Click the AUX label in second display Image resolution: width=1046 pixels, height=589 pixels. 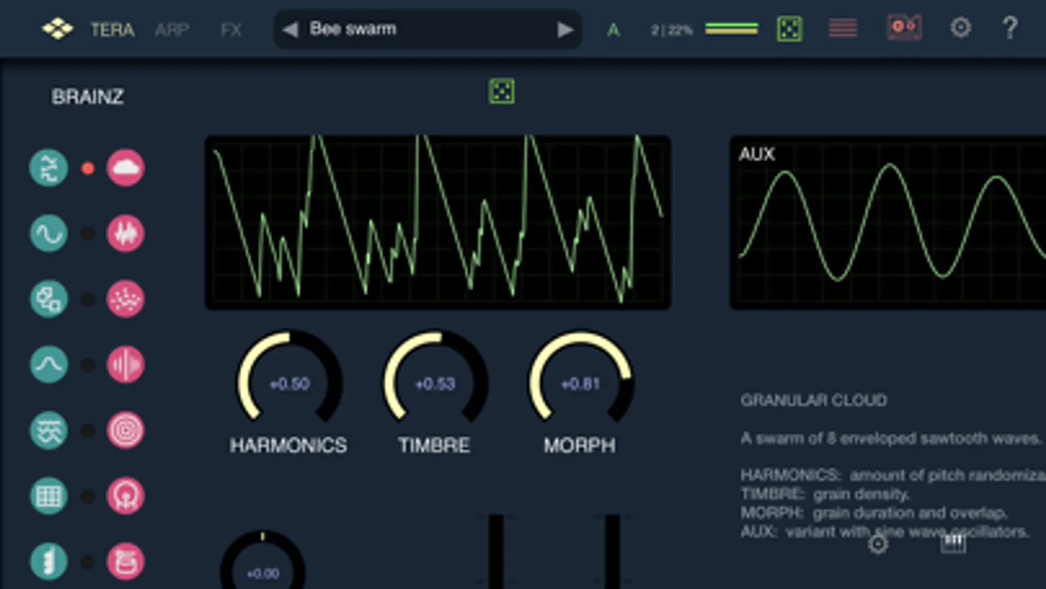point(757,154)
